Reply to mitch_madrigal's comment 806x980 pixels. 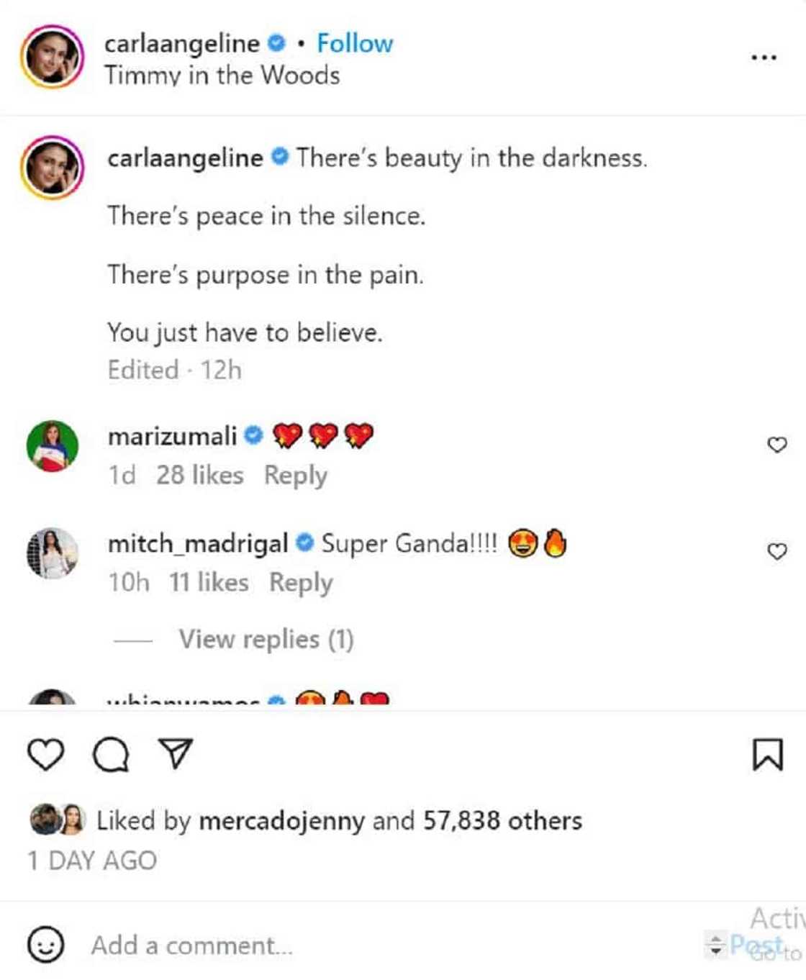point(301,583)
